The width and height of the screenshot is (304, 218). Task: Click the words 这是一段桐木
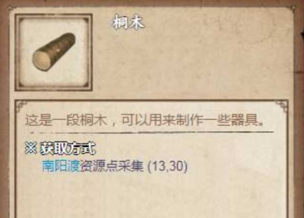point(66,120)
